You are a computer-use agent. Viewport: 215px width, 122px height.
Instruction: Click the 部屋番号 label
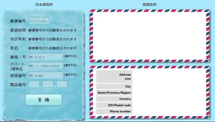(18, 76)
